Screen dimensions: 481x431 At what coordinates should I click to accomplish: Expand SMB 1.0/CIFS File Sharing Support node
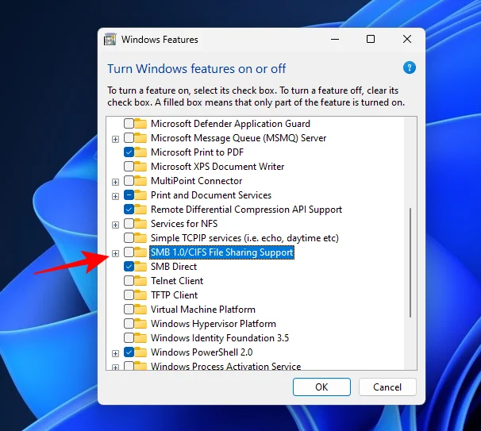(115, 253)
